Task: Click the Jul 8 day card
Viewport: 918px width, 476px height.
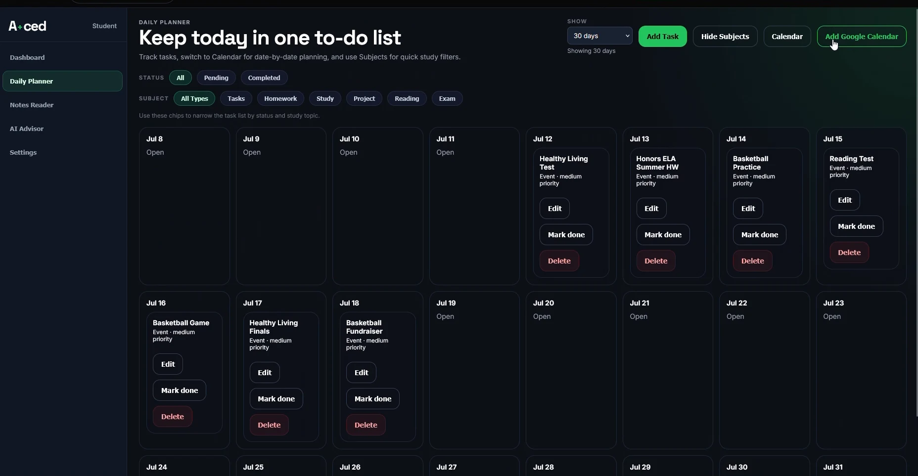Action: 184,206
